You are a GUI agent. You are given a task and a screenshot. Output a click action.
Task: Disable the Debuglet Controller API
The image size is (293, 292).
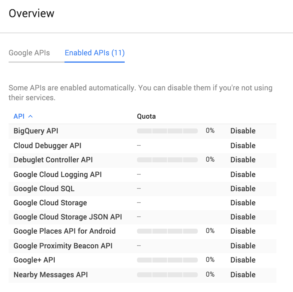(x=243, y=160)
